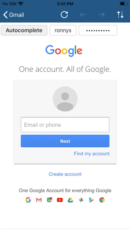The width and height of the screenshot is (130, 232).
Task: Tap the Gmail envelope icon
Action: click(x=39, y=200)
